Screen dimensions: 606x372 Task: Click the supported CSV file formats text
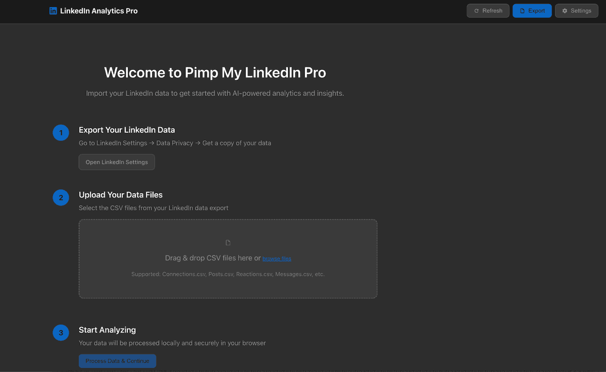pos(228,274)
